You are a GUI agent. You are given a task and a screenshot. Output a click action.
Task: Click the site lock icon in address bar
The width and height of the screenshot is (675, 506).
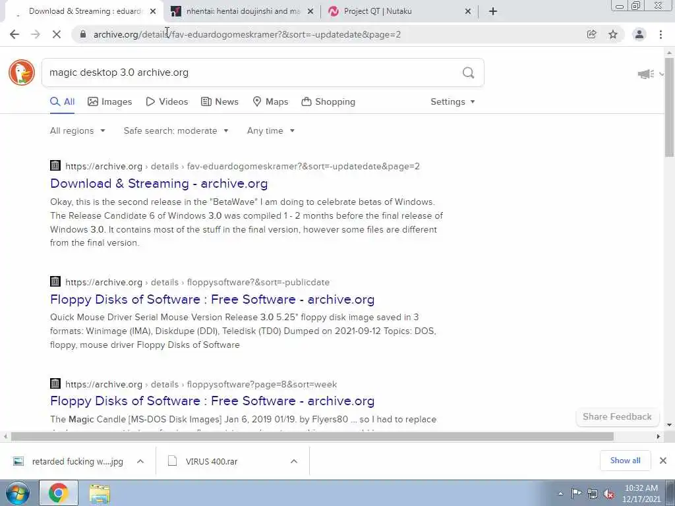pos(83,34)
